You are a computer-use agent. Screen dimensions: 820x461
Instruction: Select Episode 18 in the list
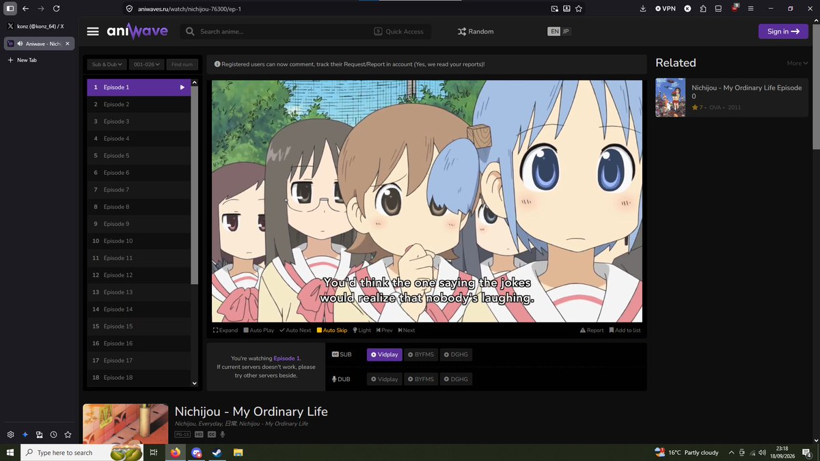click(x=139, y=378)
